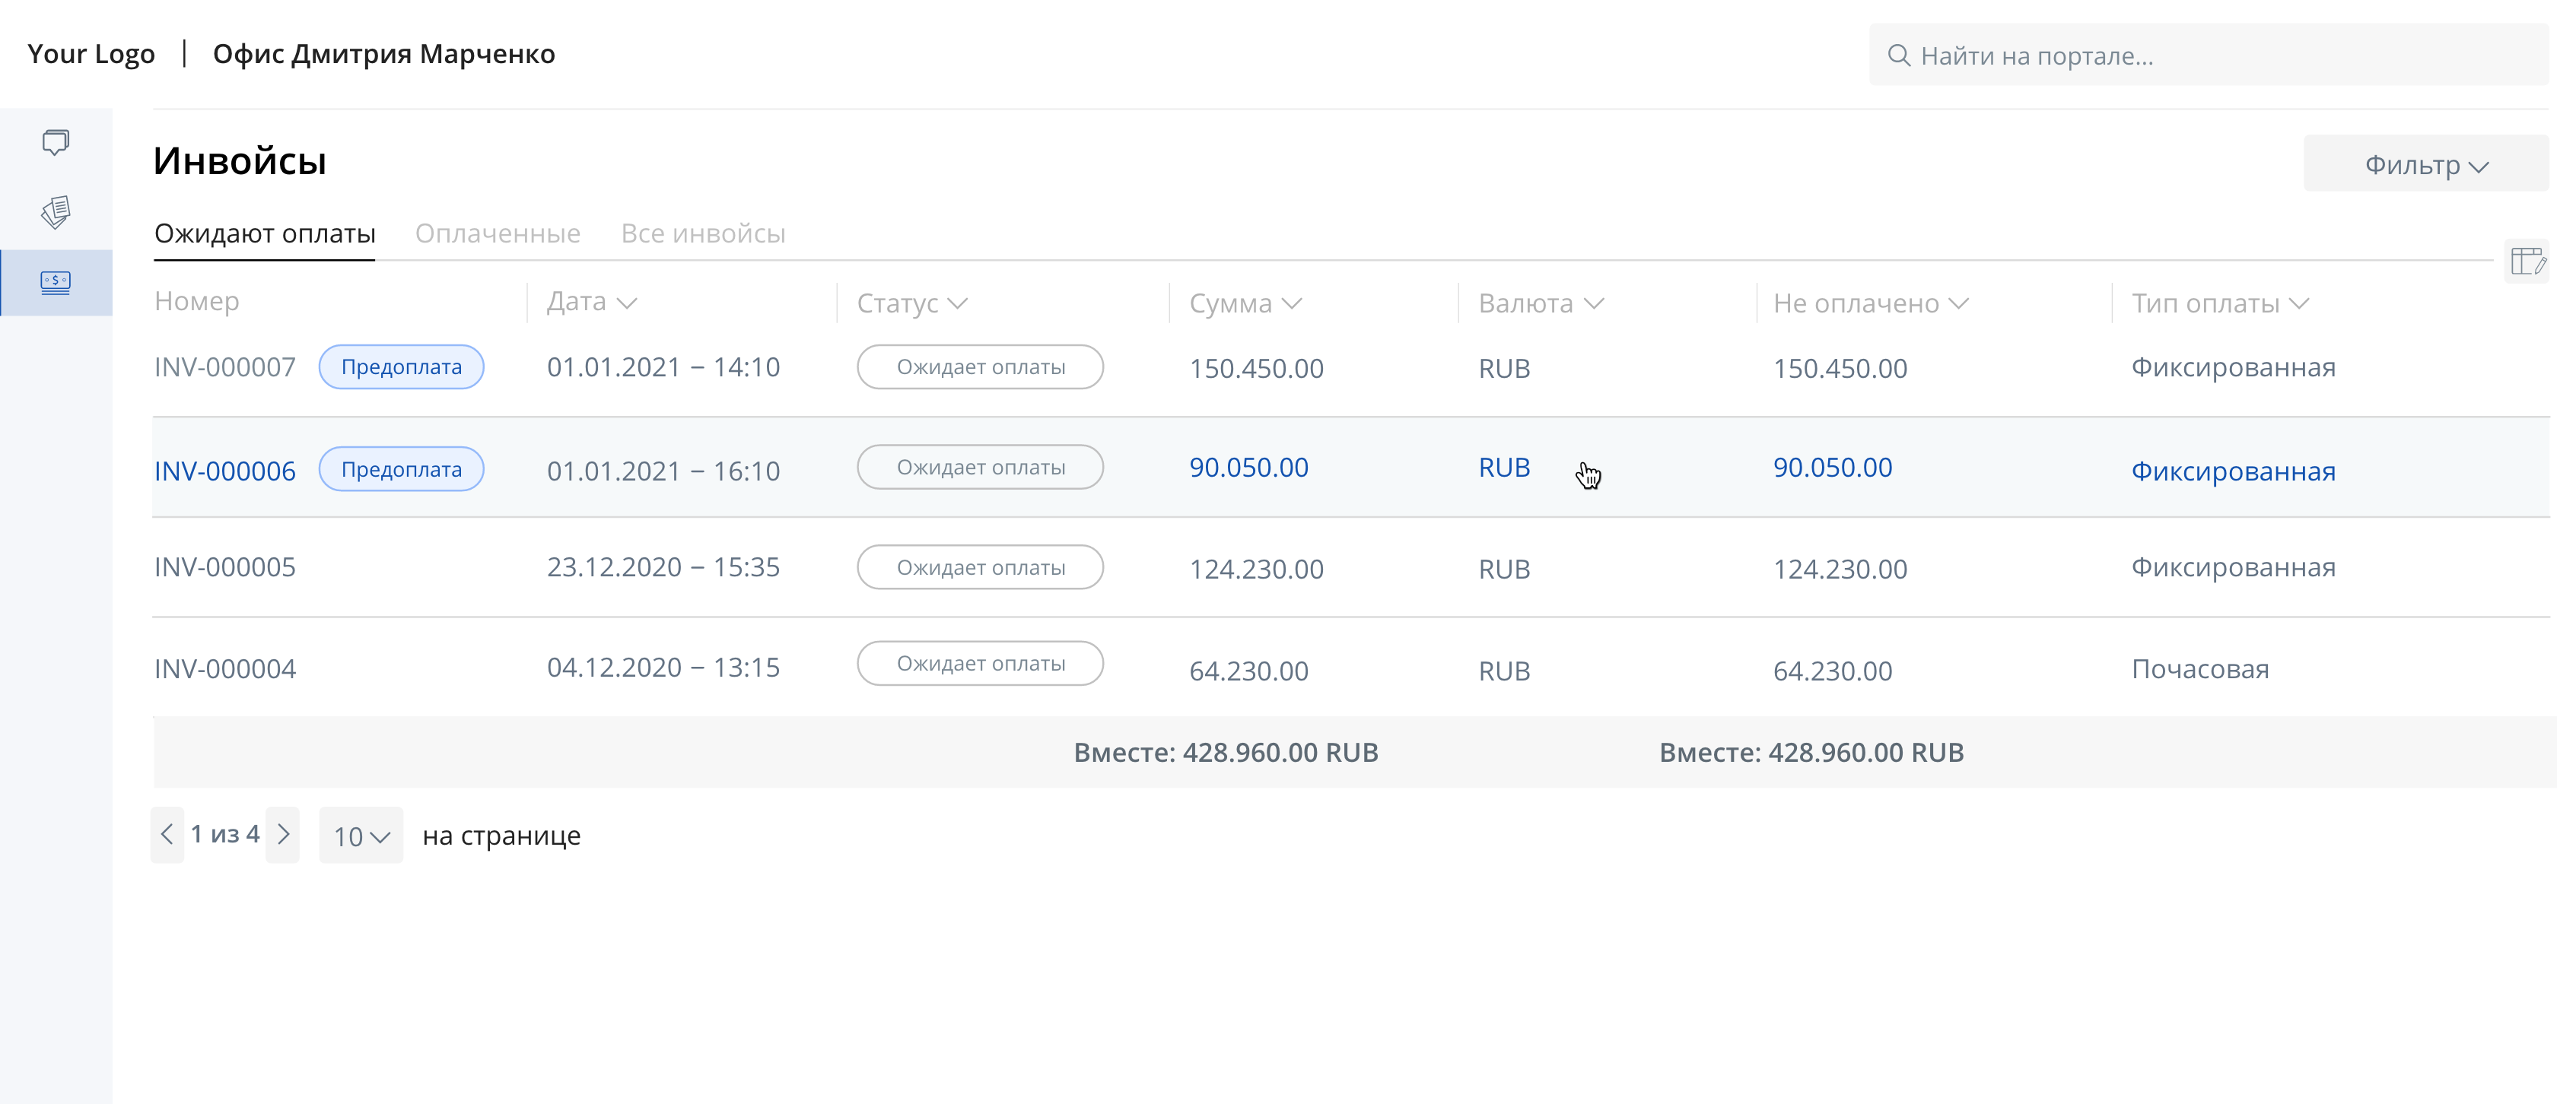Click Не оплачено value for INV-000007

coord(1840,369)
